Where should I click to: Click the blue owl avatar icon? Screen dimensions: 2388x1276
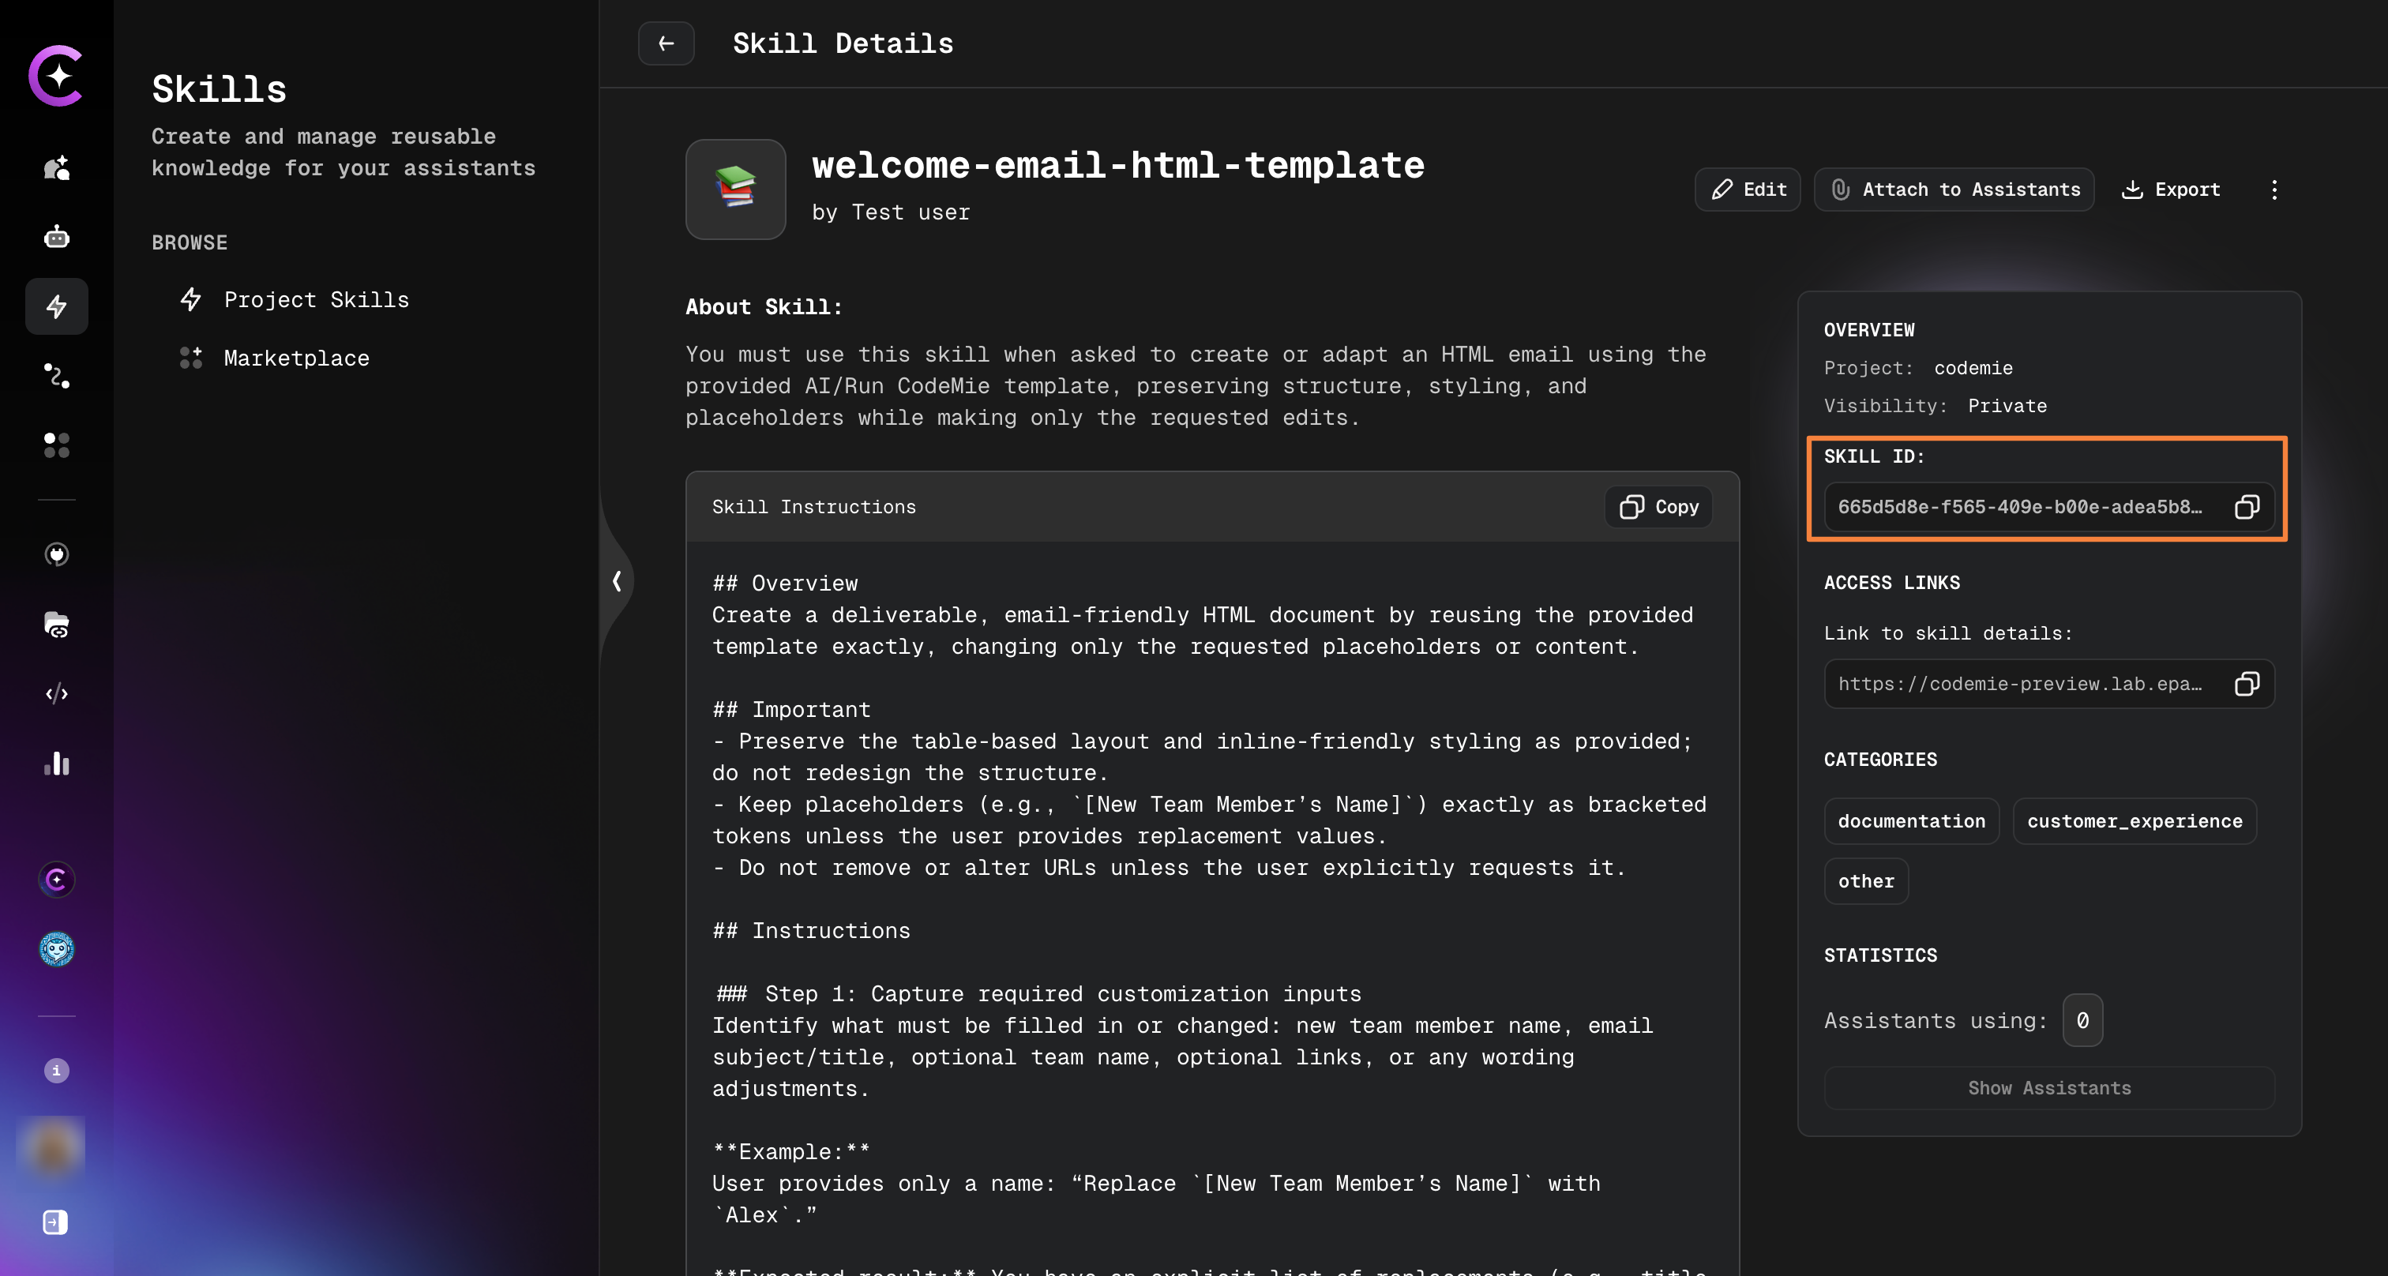pyautogui.click(x=57, y=949)
